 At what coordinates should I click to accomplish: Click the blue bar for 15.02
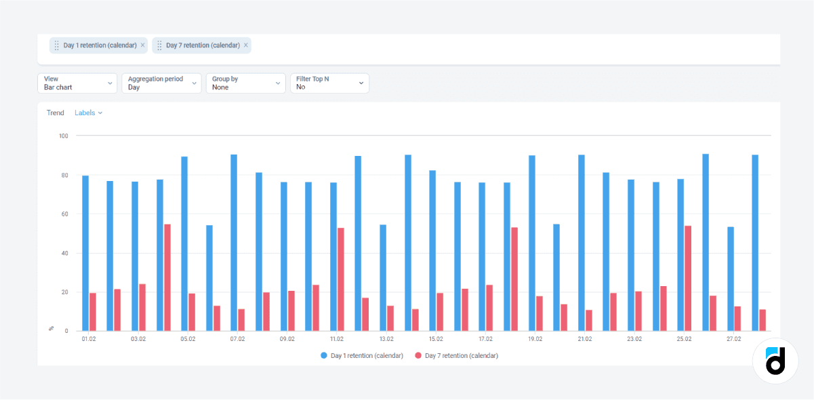(432, 251)
